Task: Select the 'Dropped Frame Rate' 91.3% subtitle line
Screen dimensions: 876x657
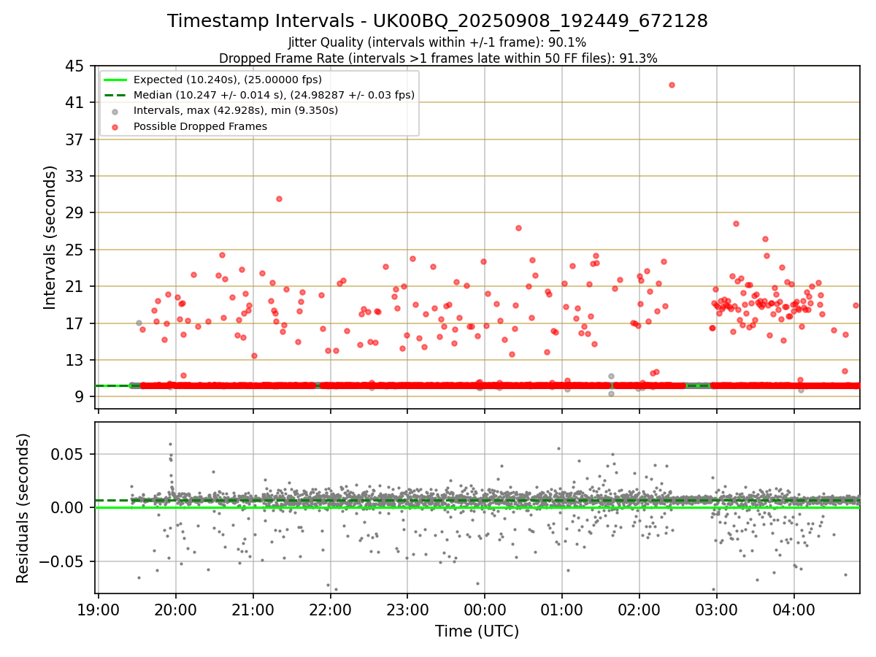Action: coord(438,58)
